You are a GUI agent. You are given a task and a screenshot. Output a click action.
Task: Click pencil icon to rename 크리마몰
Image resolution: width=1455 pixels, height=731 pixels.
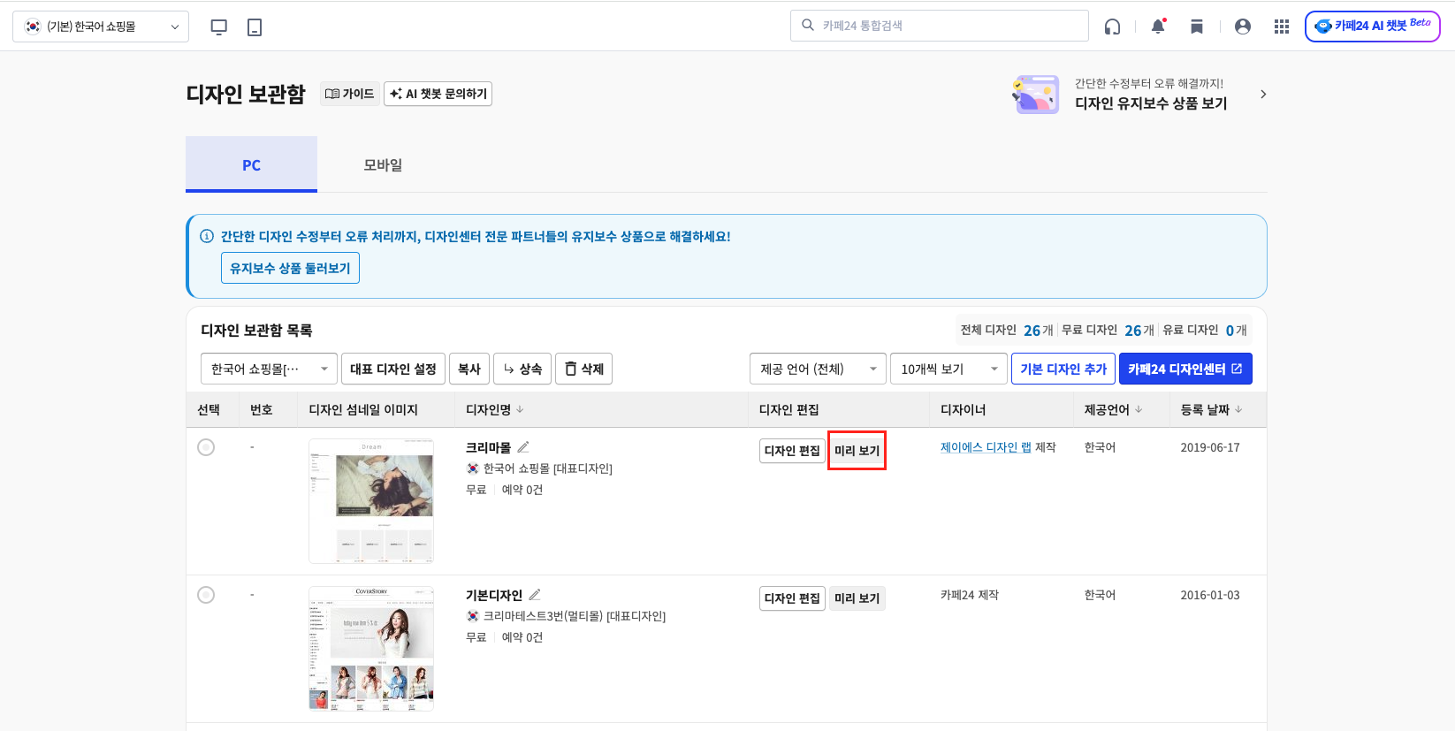(x=523, y=447)
